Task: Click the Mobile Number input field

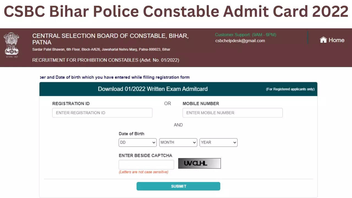Action: click(x=232, y=113)
